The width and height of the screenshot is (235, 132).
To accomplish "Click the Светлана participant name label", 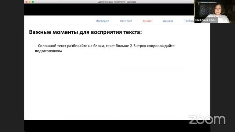I will point(206,20).
